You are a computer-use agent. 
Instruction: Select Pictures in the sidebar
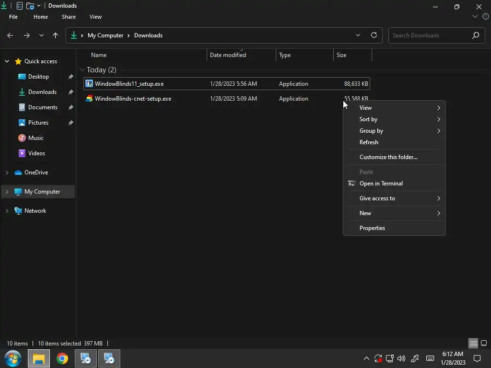[x=38, y=123]
